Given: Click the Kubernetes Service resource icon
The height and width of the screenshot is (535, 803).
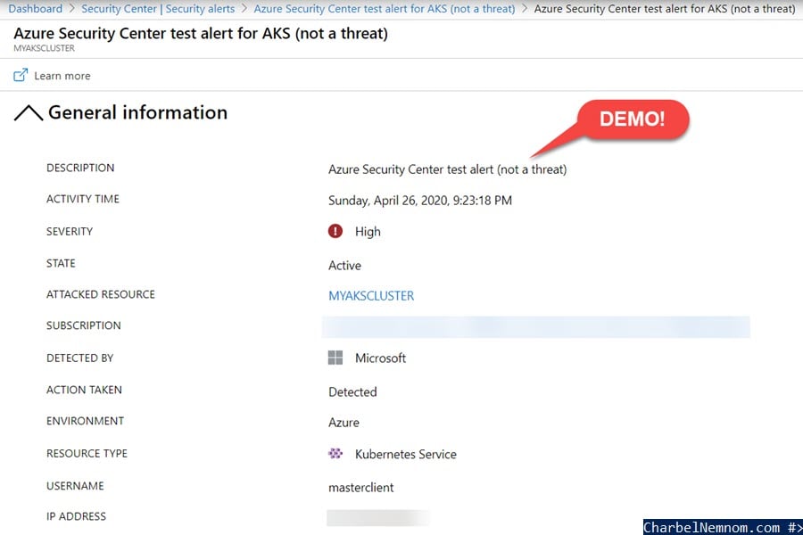Looking at the screenshot, I should point(335,453).
